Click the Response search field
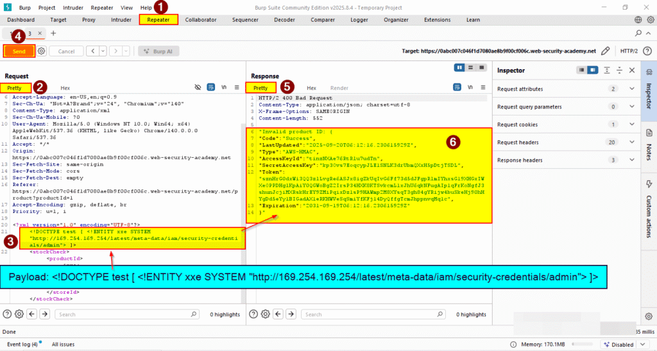Viewport: 657px width, 351px height. tap(373, 314)
